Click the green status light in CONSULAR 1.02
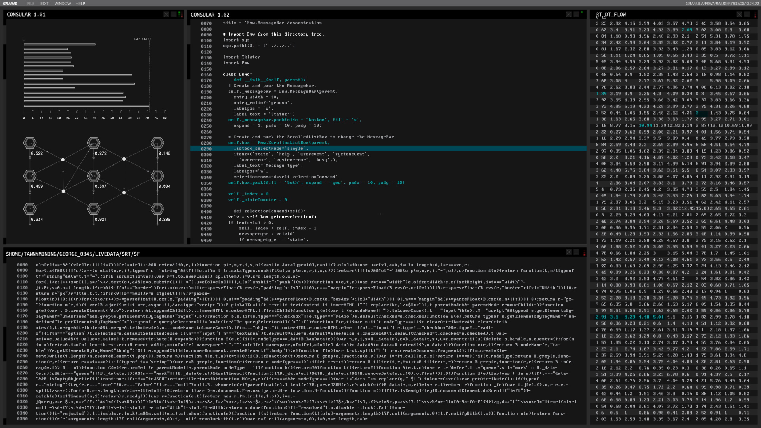The height and width of the screenshot is (428, 761). 582,13
